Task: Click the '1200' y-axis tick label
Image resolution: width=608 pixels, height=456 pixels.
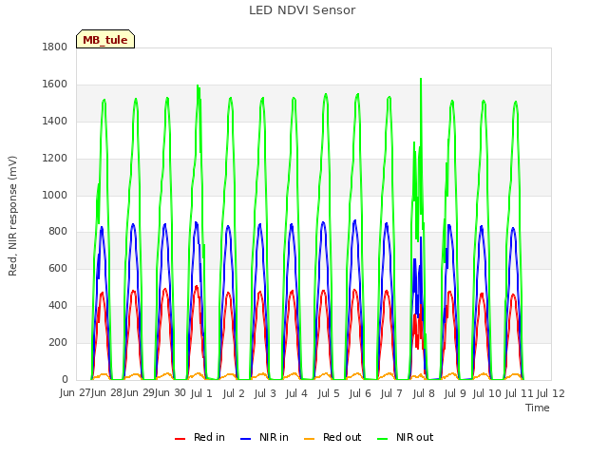Action: (55, 159)
